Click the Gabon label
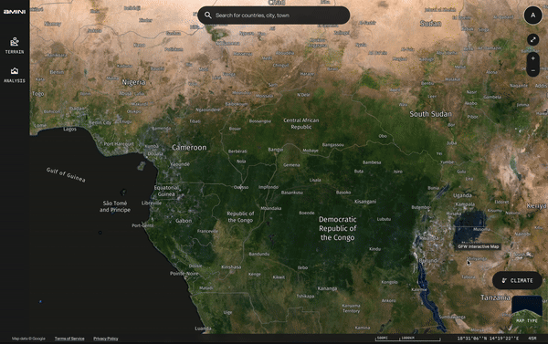The image size is (548, 344). [184, 221]
